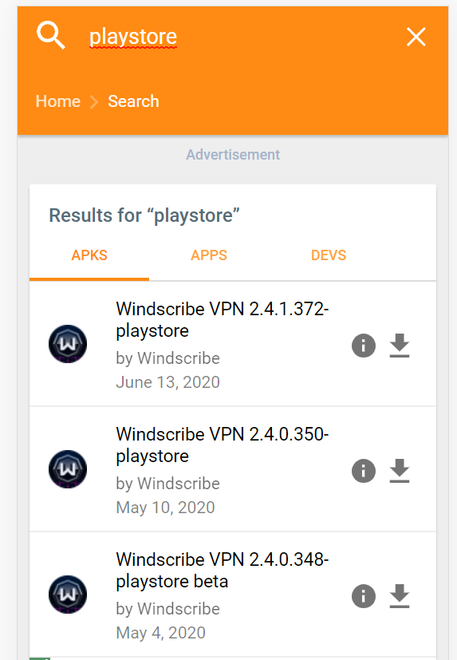The height and width of the screenshot is (660, 457).
Task: Click Windscribe developer name under beta entry
Action: [179, 609]
